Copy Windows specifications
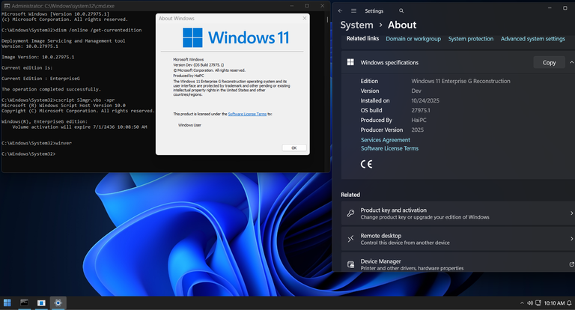Image resolution: width=575 pixels, height=310 pixels. pyautogui.click(x=549, y=62)
